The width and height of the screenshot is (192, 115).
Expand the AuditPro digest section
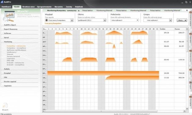(x=10, y=25)
